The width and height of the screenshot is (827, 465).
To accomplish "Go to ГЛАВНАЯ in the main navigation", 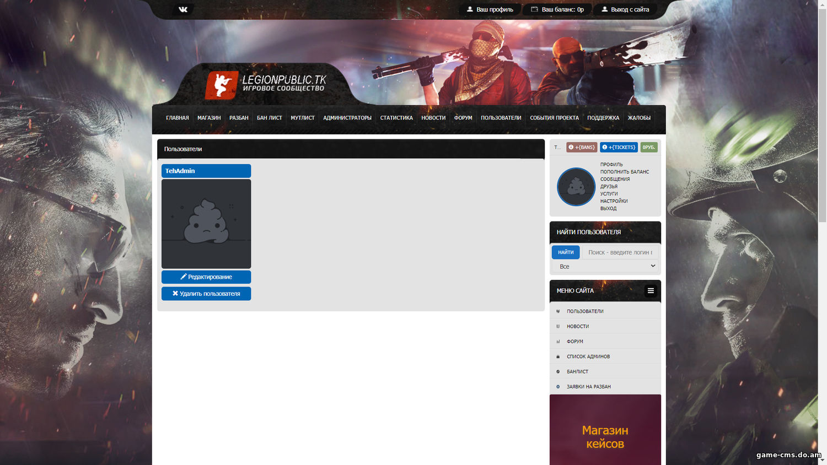I will [x=178, y=118].
